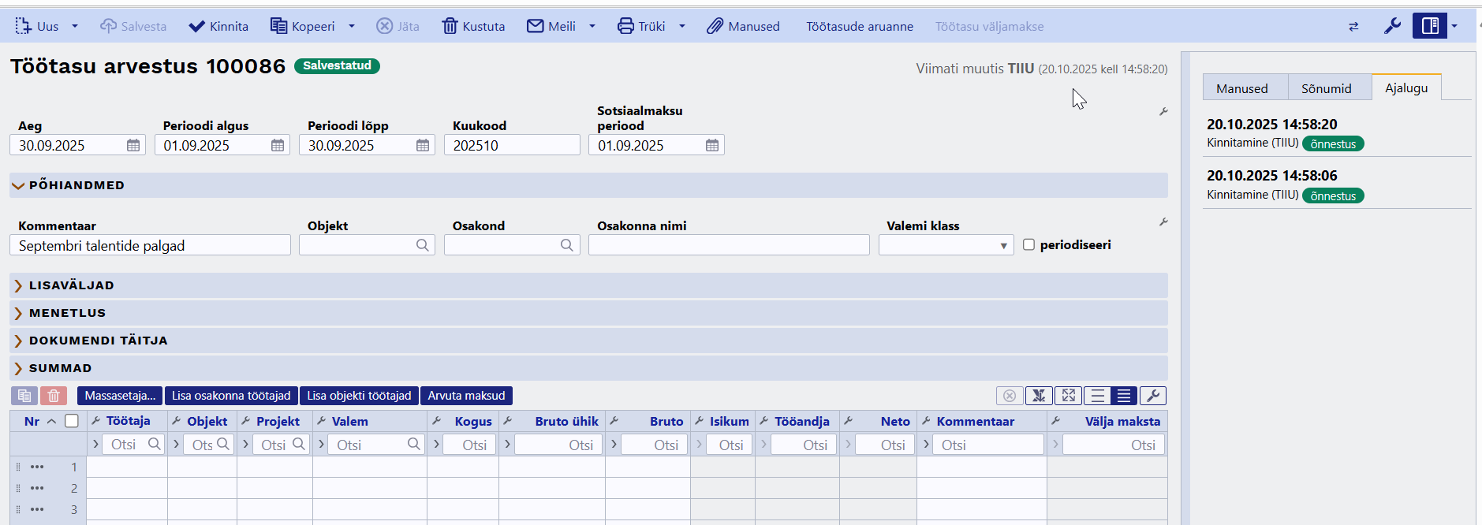
Task: Open the Valemi klass dropdown
Action: pos(946,245)
